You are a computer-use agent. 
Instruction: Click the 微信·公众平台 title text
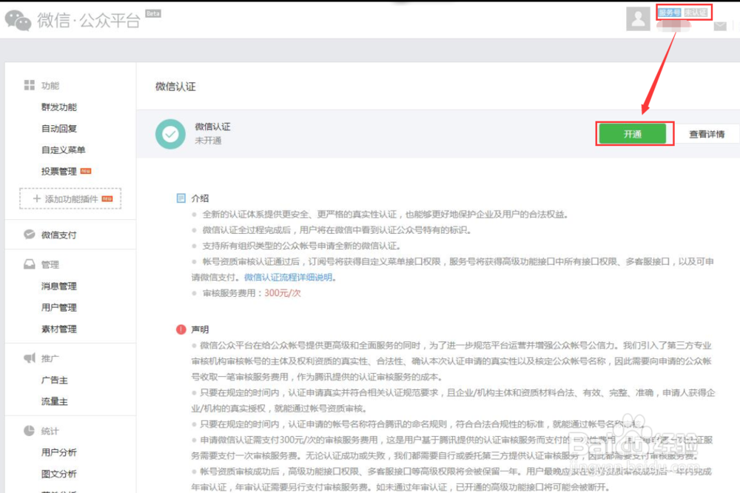89,20
